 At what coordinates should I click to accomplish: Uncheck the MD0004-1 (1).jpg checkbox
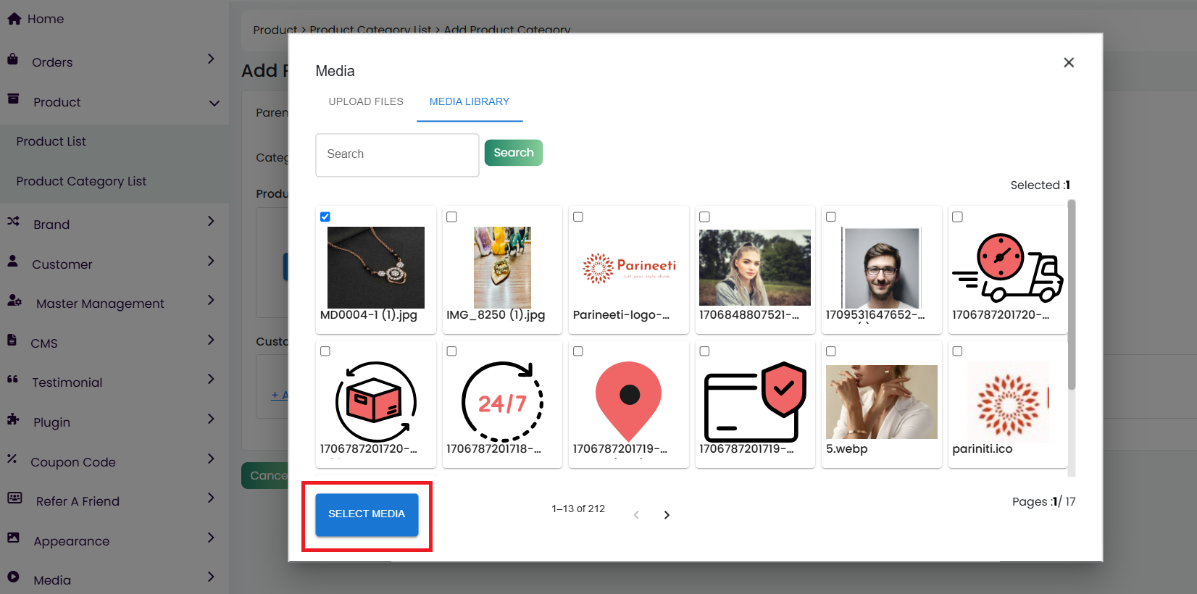[325, 217]
